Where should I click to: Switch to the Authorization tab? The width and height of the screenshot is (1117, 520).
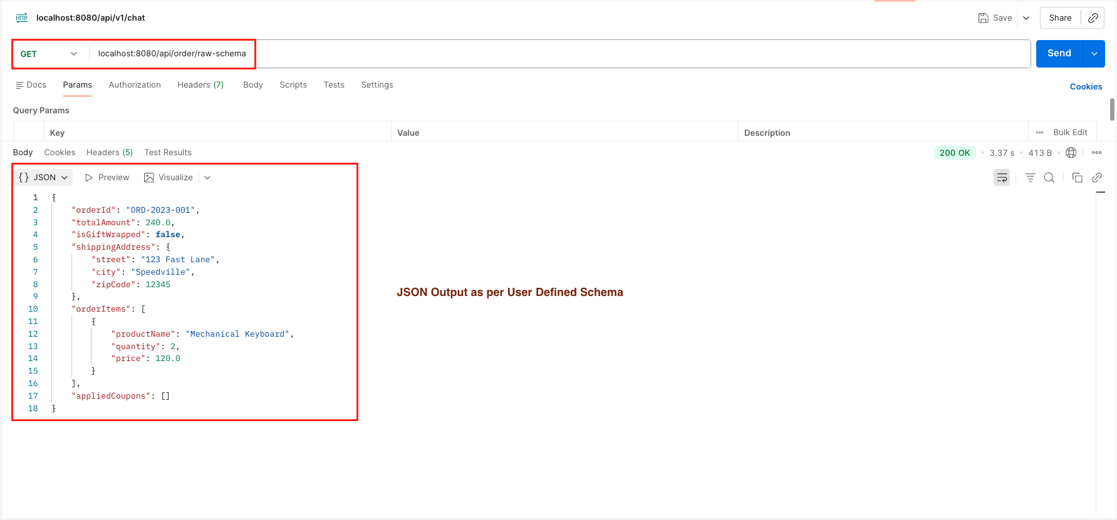tap(135, 84)
